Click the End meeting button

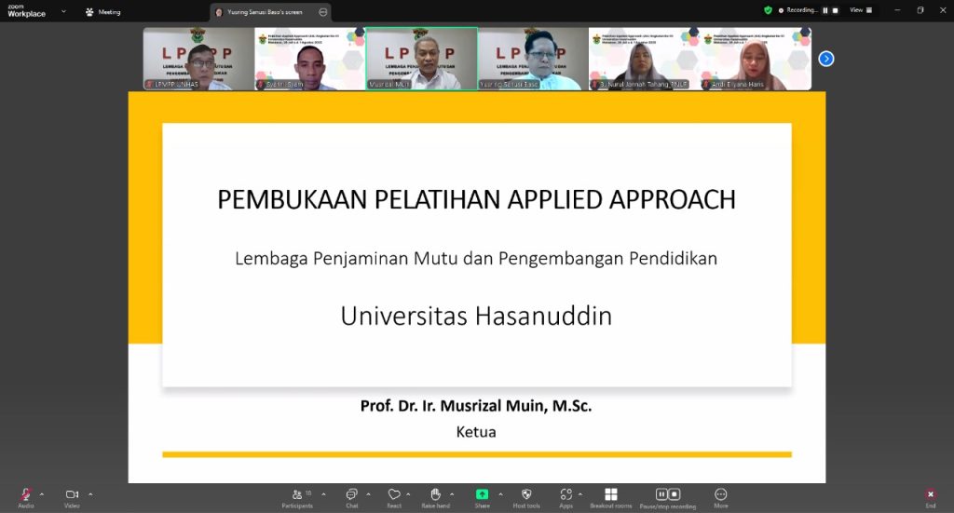(930, 494)
